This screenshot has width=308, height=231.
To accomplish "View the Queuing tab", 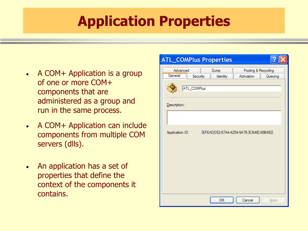I will [x=272, y=76].
